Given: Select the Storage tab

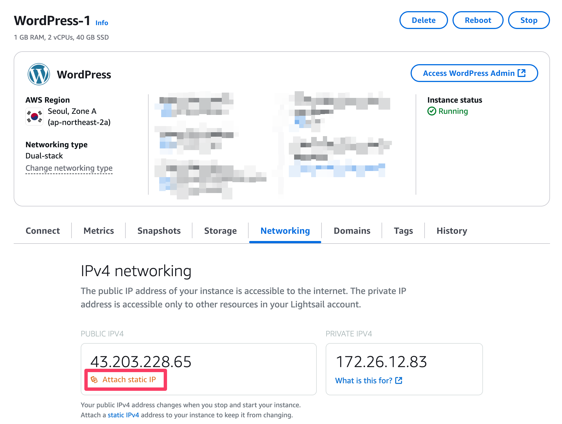Looking at the screenshot, I should [x=220, y=231].
